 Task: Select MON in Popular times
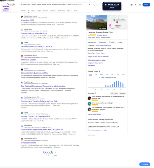pos(90,75)
